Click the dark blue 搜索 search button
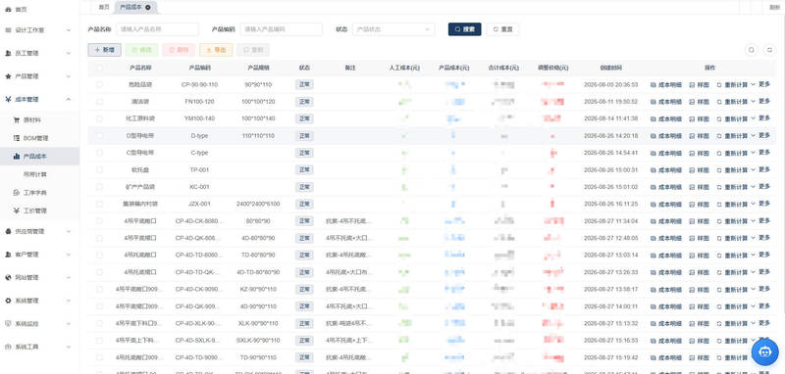This screenshot has width=785, height=374. pyautogui.click(x=464, y=29)
